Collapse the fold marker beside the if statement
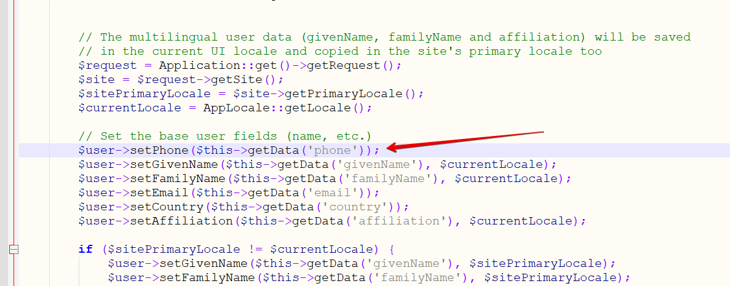Screen dimensions: 730x286 click(x=14, y=249)
